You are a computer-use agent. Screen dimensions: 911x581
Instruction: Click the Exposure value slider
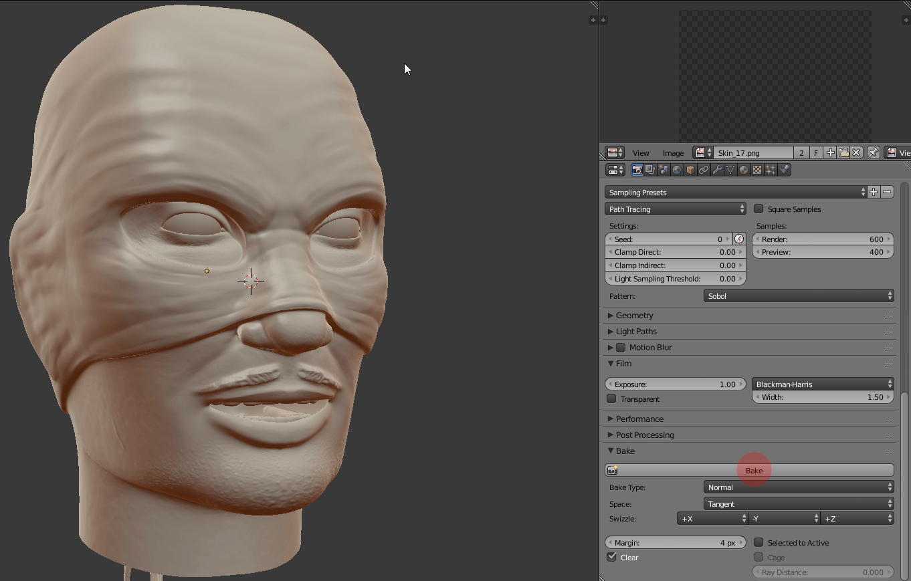675,384
